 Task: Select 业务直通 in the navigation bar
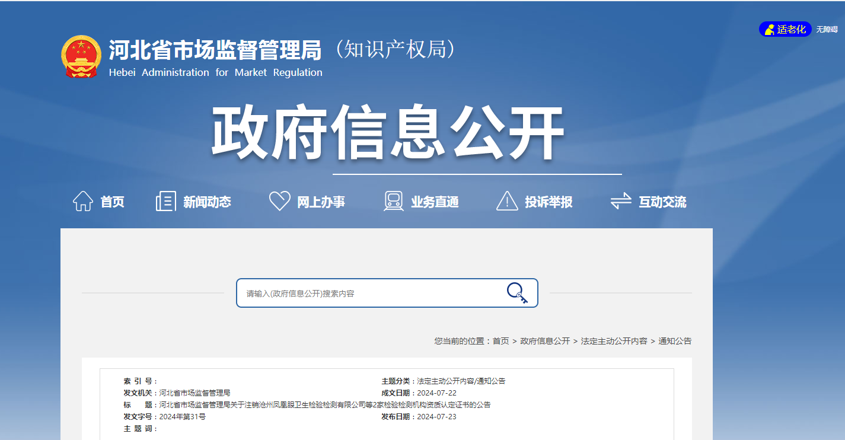[x=435, y=202]
